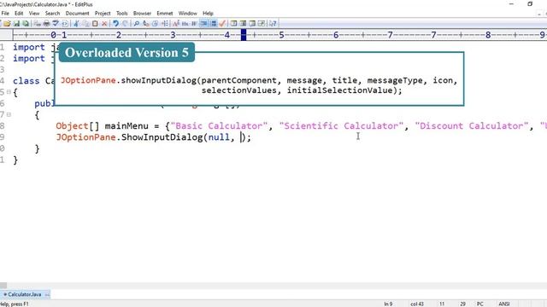Image resolution: width=547 pixels, height=307 pixels.
Task: Click the "Basic Calculator" string in code
Action: tap(219, 125)
